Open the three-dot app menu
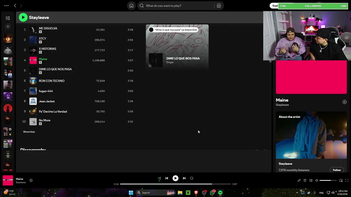The height and width of the screenshot is (197, 351). 6,5
